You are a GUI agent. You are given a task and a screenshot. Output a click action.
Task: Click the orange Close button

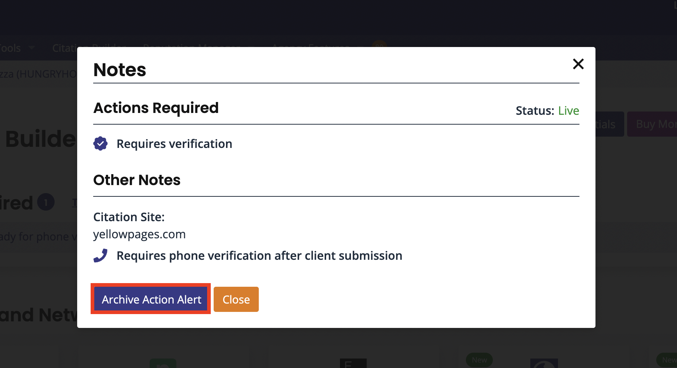(x=236, y=299)
